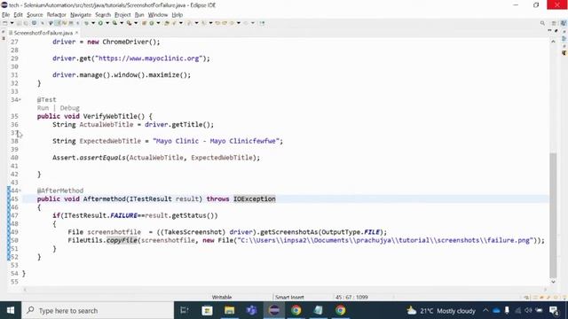Open Microsoft Teams from the taskbar
Viewport: 568px width, 319px height.
click(251, 310)
